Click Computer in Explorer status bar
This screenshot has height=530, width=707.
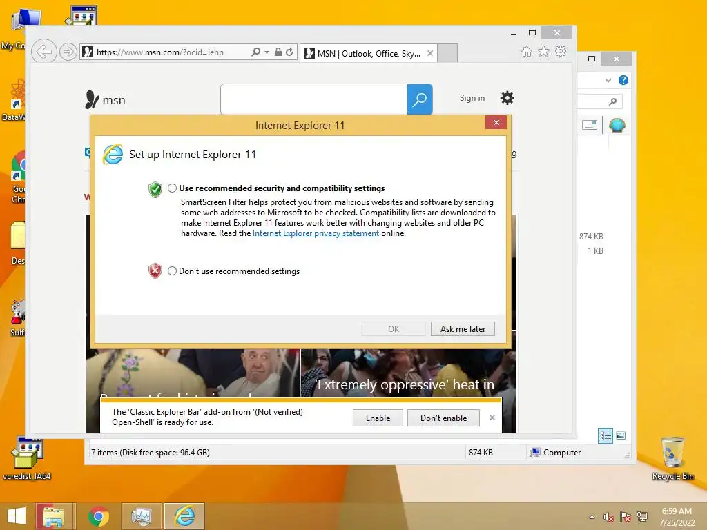(x=556, y=453)
